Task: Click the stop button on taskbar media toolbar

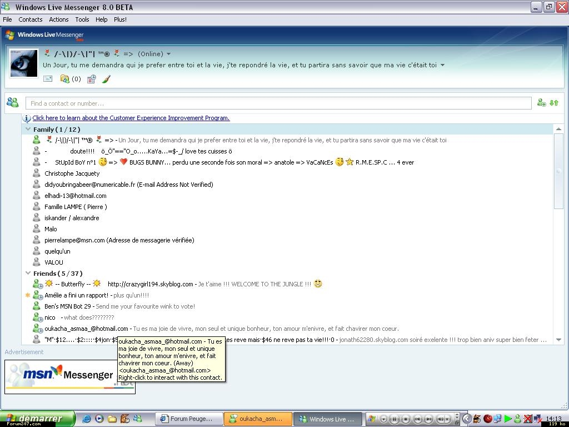Action: (406, 419)
